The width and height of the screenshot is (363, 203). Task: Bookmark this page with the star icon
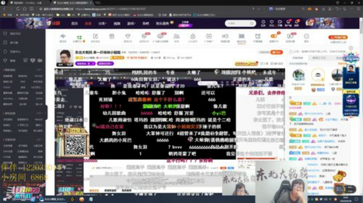click(x=41, y=9)
